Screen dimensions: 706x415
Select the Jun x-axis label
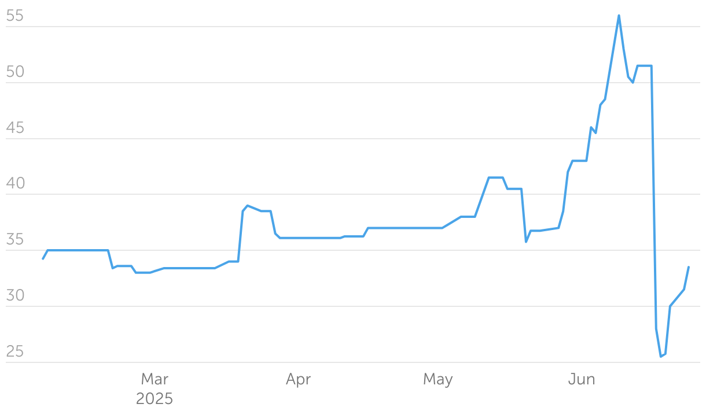(x=581, y=380)
